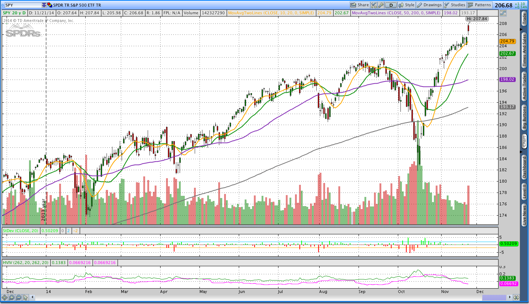Click the edit studies flask icon

[374, 5]
